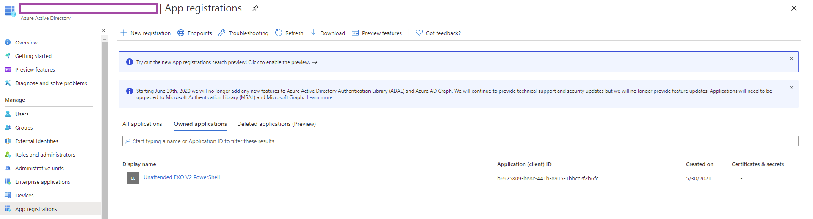Open Getting started menu item
813x219 pixels.
coord(33,56)
